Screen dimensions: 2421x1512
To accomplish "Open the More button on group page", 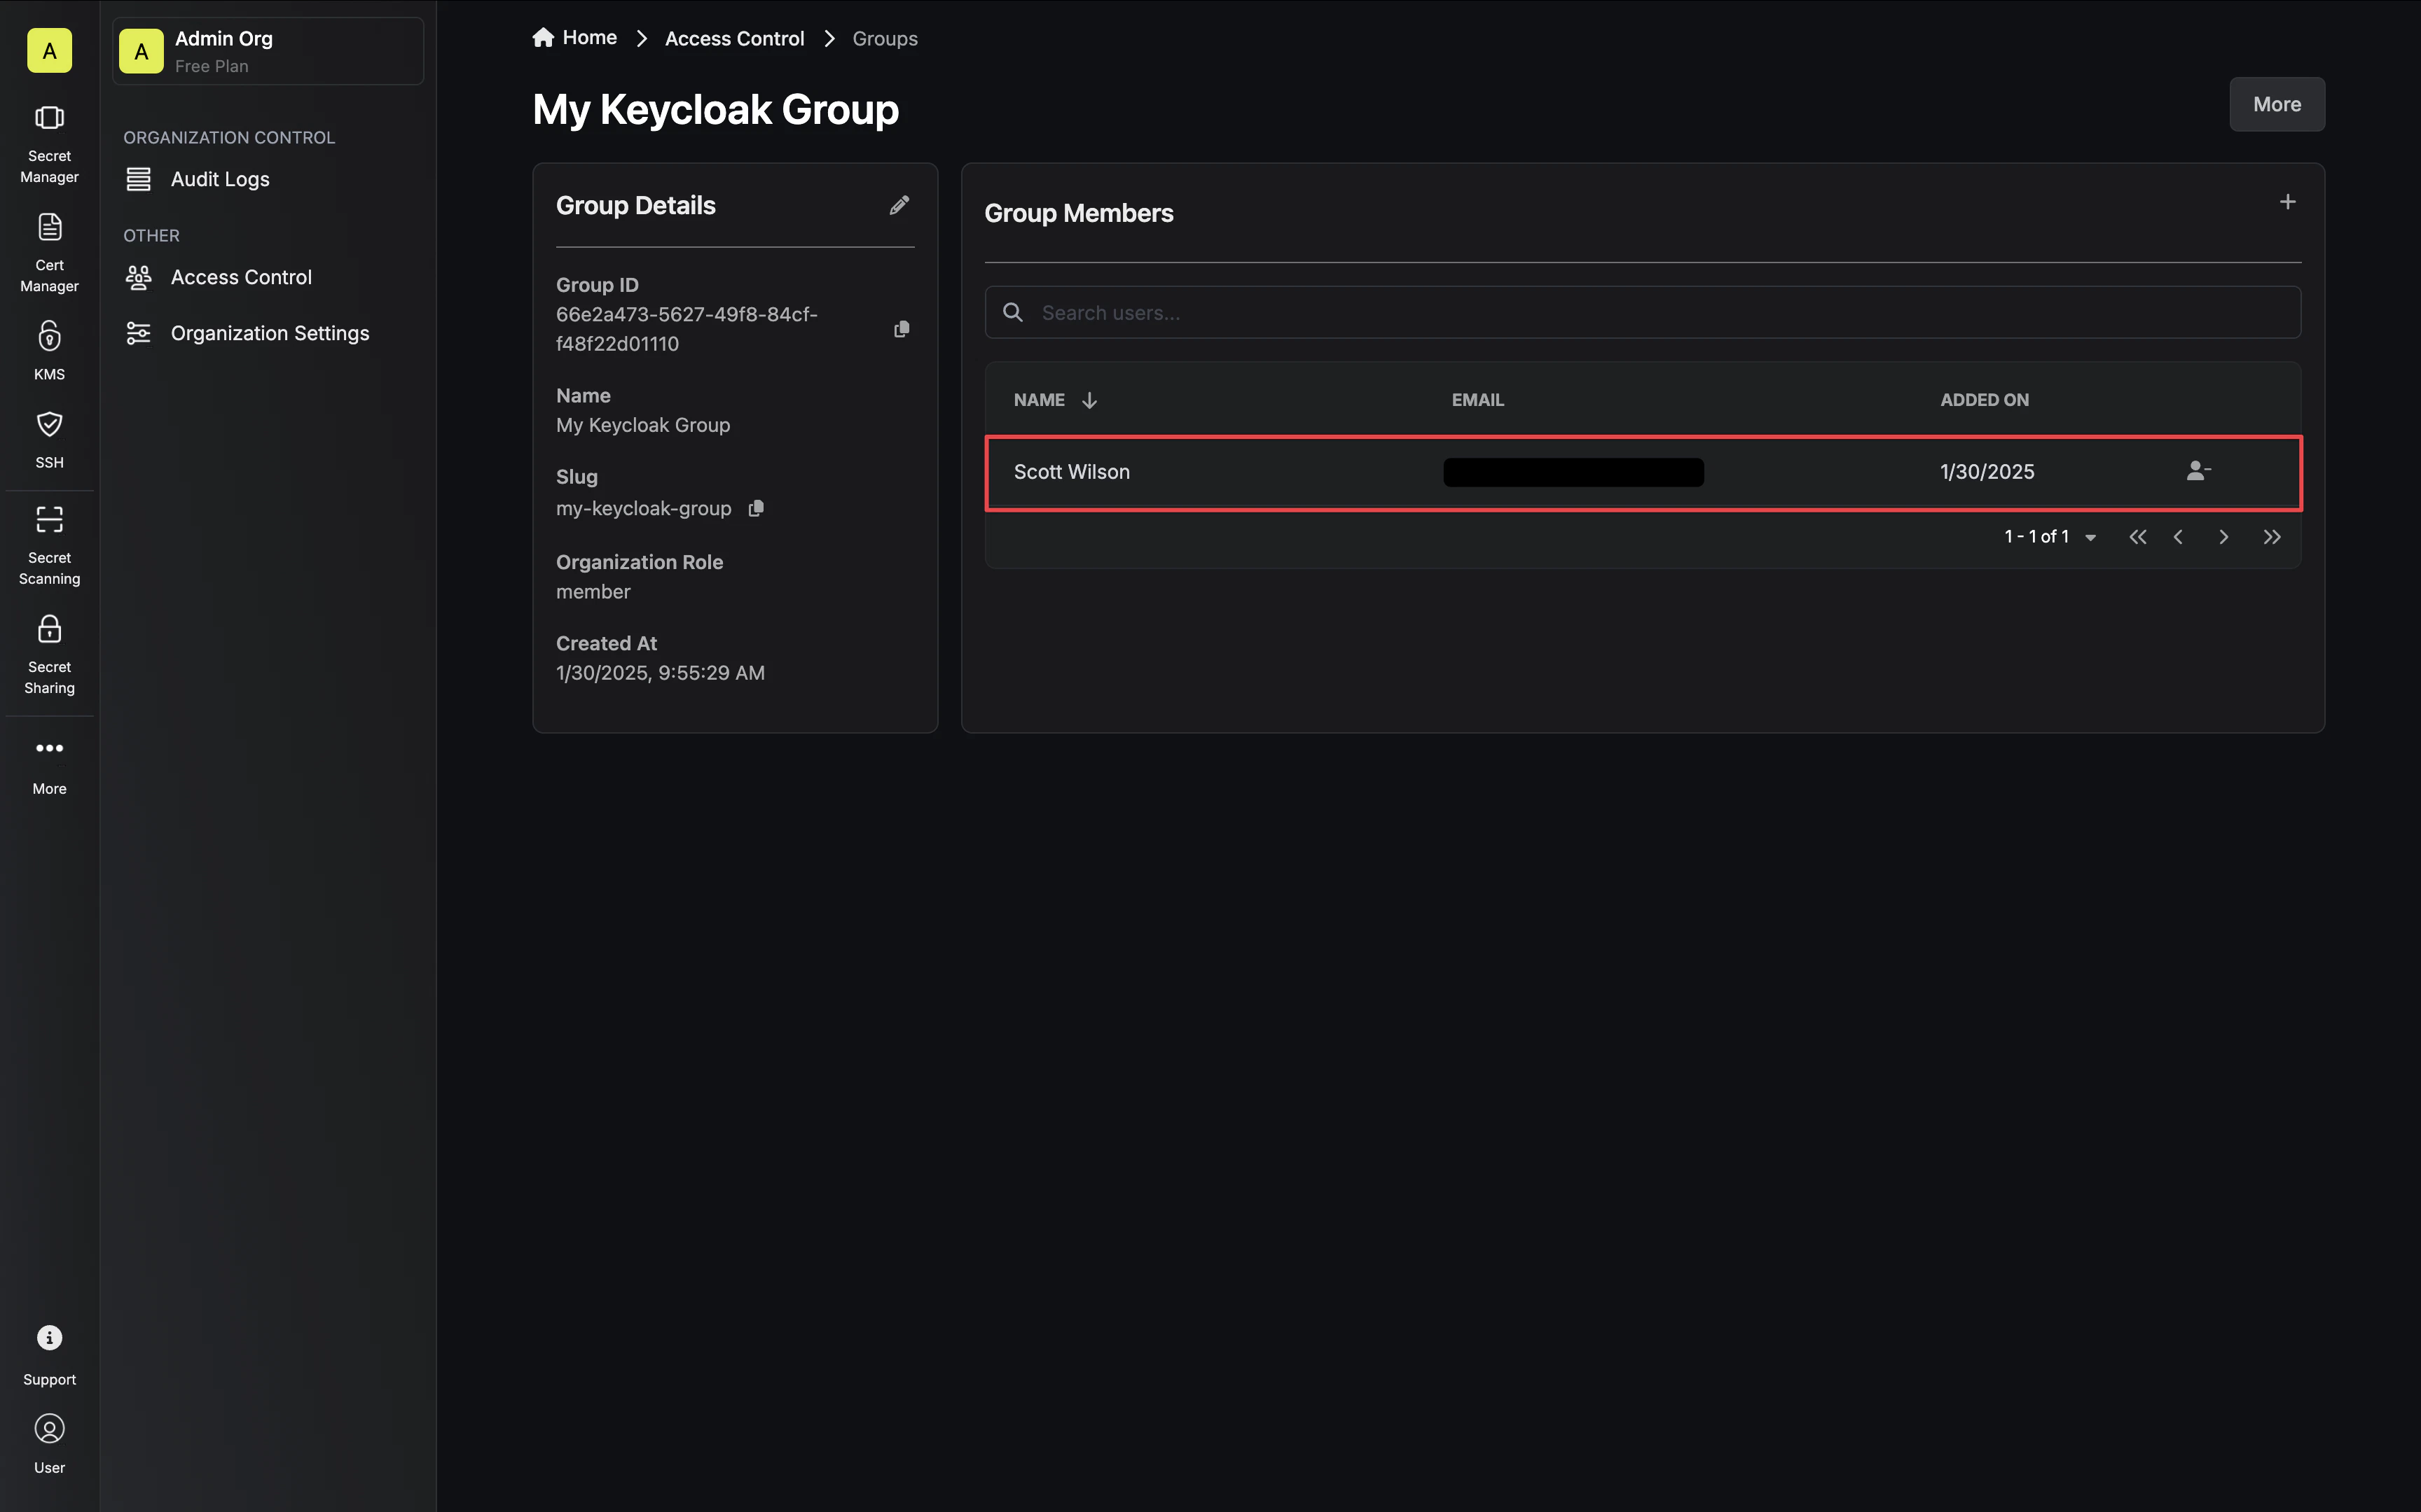I will pyautogui.click(x=2277, y=104).
